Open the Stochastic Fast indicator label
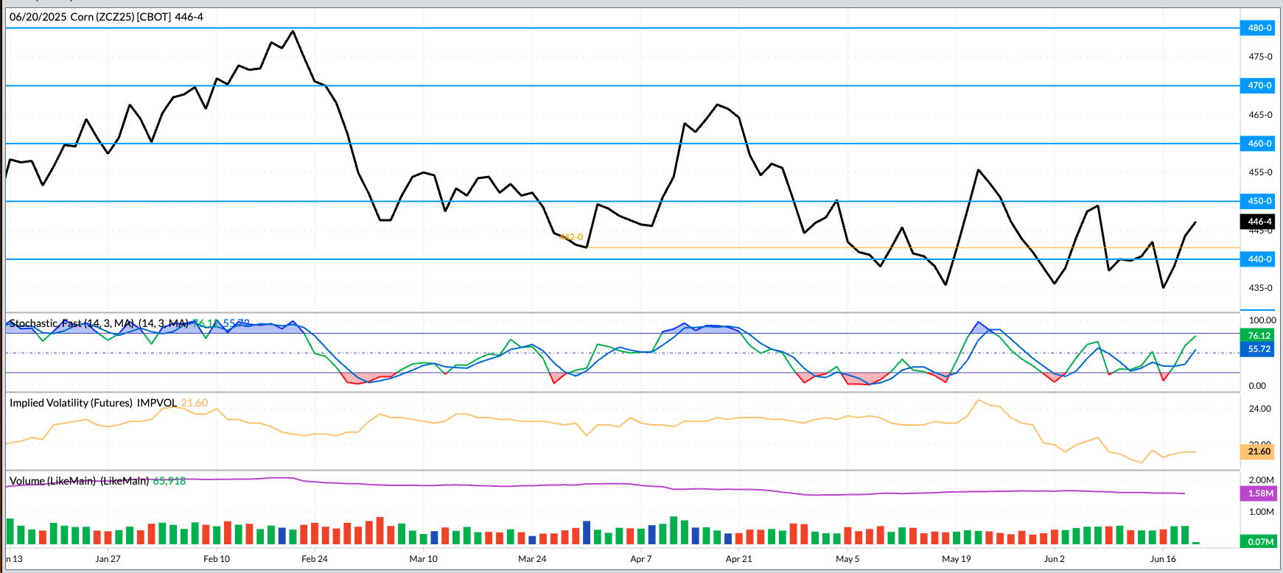Viewport: 1283px width, 573px height. 98,323
